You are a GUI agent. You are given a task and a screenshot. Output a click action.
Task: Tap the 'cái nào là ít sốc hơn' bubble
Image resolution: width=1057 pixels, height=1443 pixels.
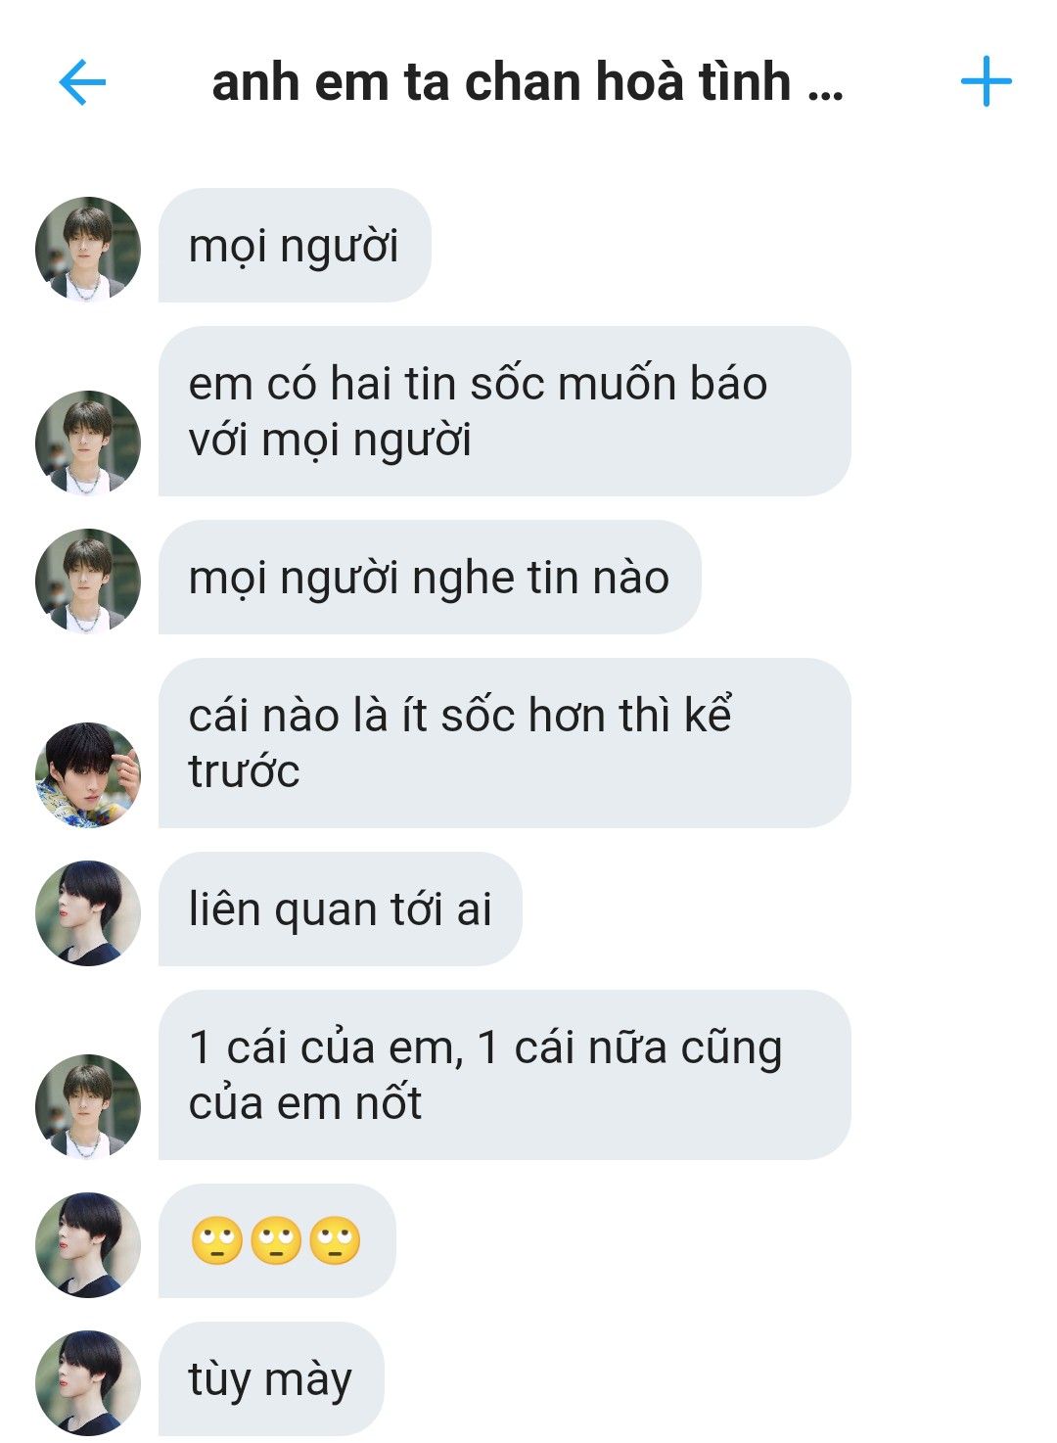click(505, 743)
